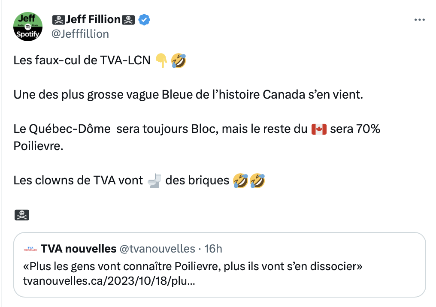Click the last laughing emoji after briques

tap(257, 181)
